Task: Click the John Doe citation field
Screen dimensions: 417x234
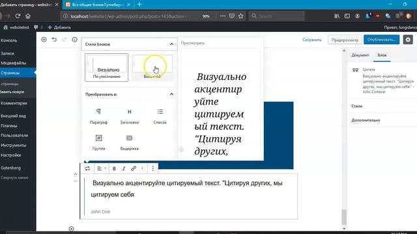Action: click(100, 211)
